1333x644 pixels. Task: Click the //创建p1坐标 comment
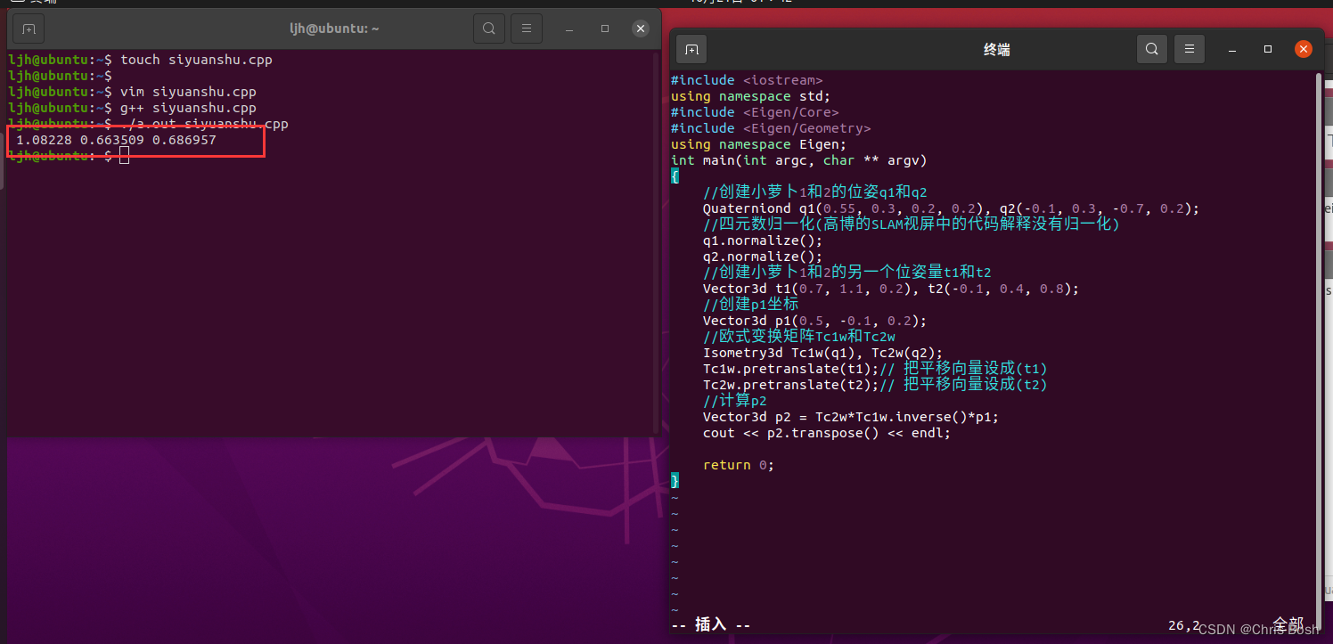click(x=751, y=305)
